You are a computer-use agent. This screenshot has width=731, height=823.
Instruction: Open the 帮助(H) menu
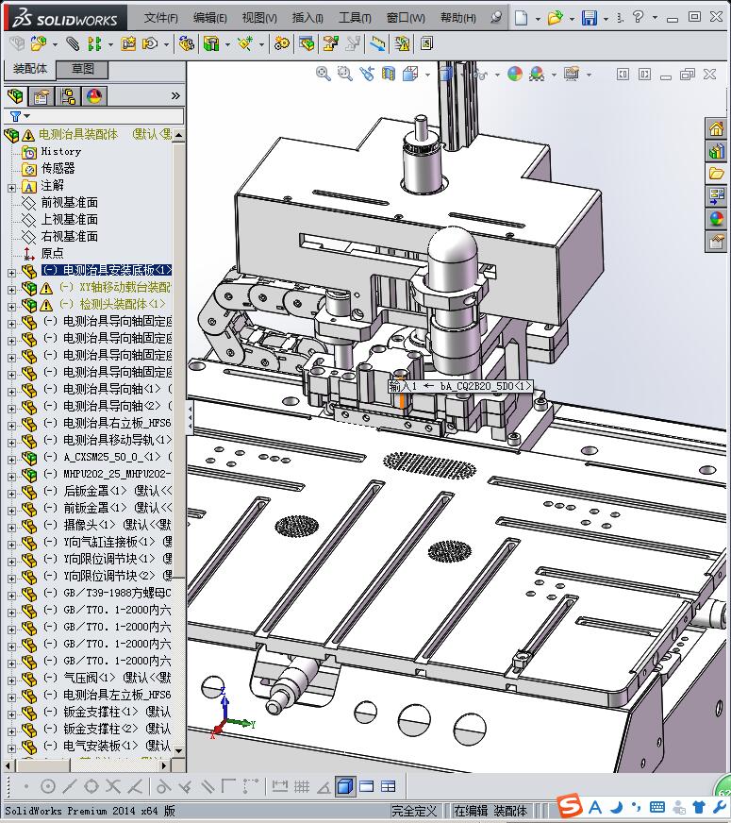(x=457, y=18)
